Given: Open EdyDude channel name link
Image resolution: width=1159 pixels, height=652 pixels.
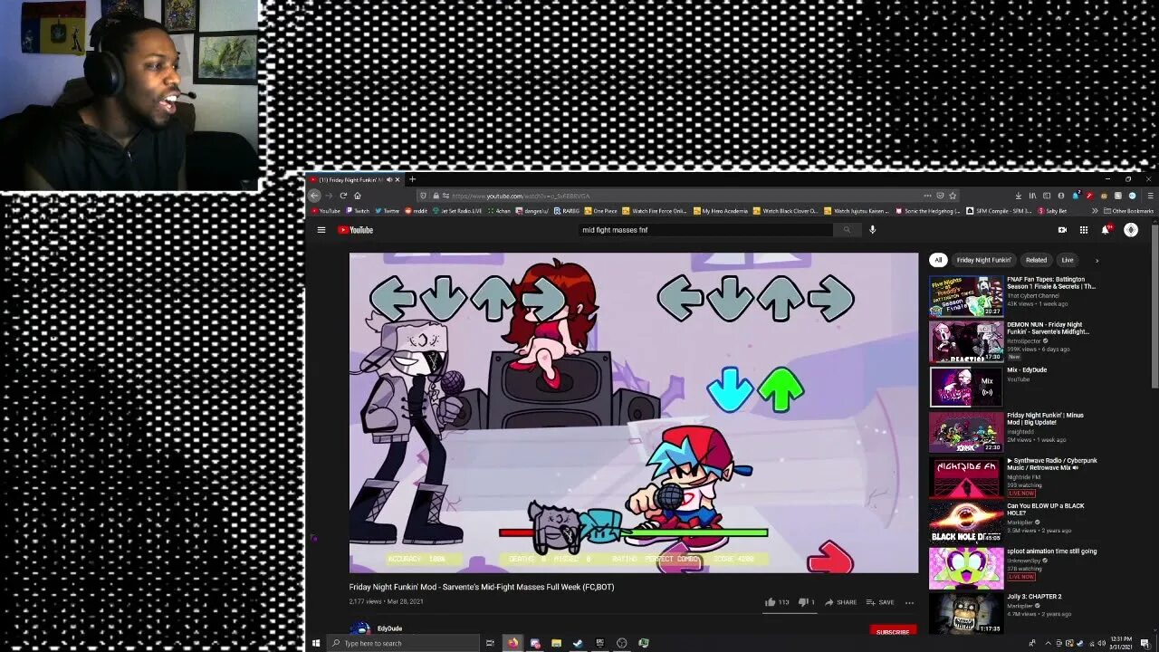Looking at the screenshot, I should [x=389, y=628].
